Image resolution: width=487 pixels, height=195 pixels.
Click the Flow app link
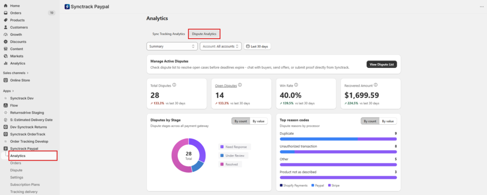pos(14,105)
